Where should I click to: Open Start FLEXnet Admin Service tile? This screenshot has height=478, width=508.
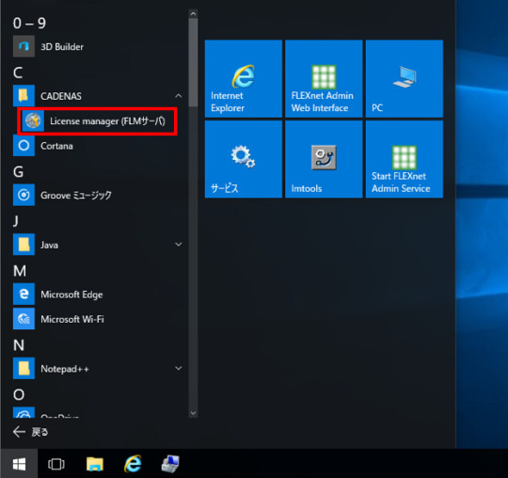pyautogui.click(x=405, y=159)
